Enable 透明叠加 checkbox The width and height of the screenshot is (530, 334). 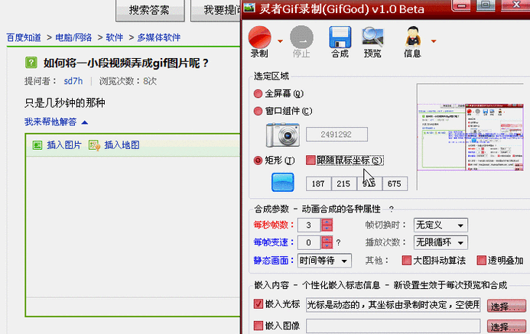tap(481, 261)
